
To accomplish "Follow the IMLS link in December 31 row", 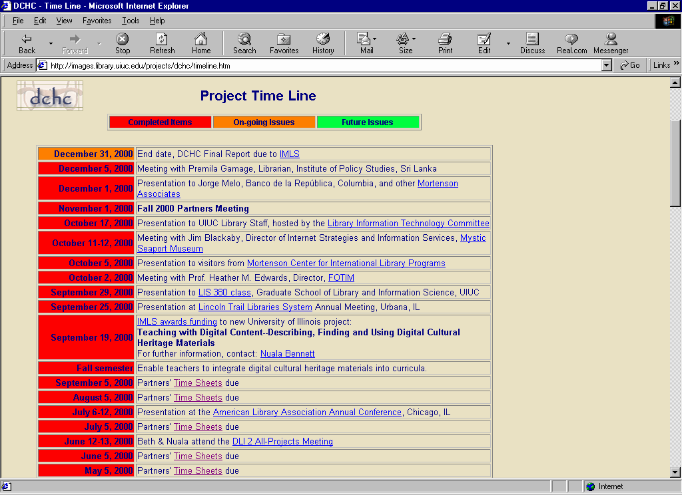I will click(x=289, y=154).
